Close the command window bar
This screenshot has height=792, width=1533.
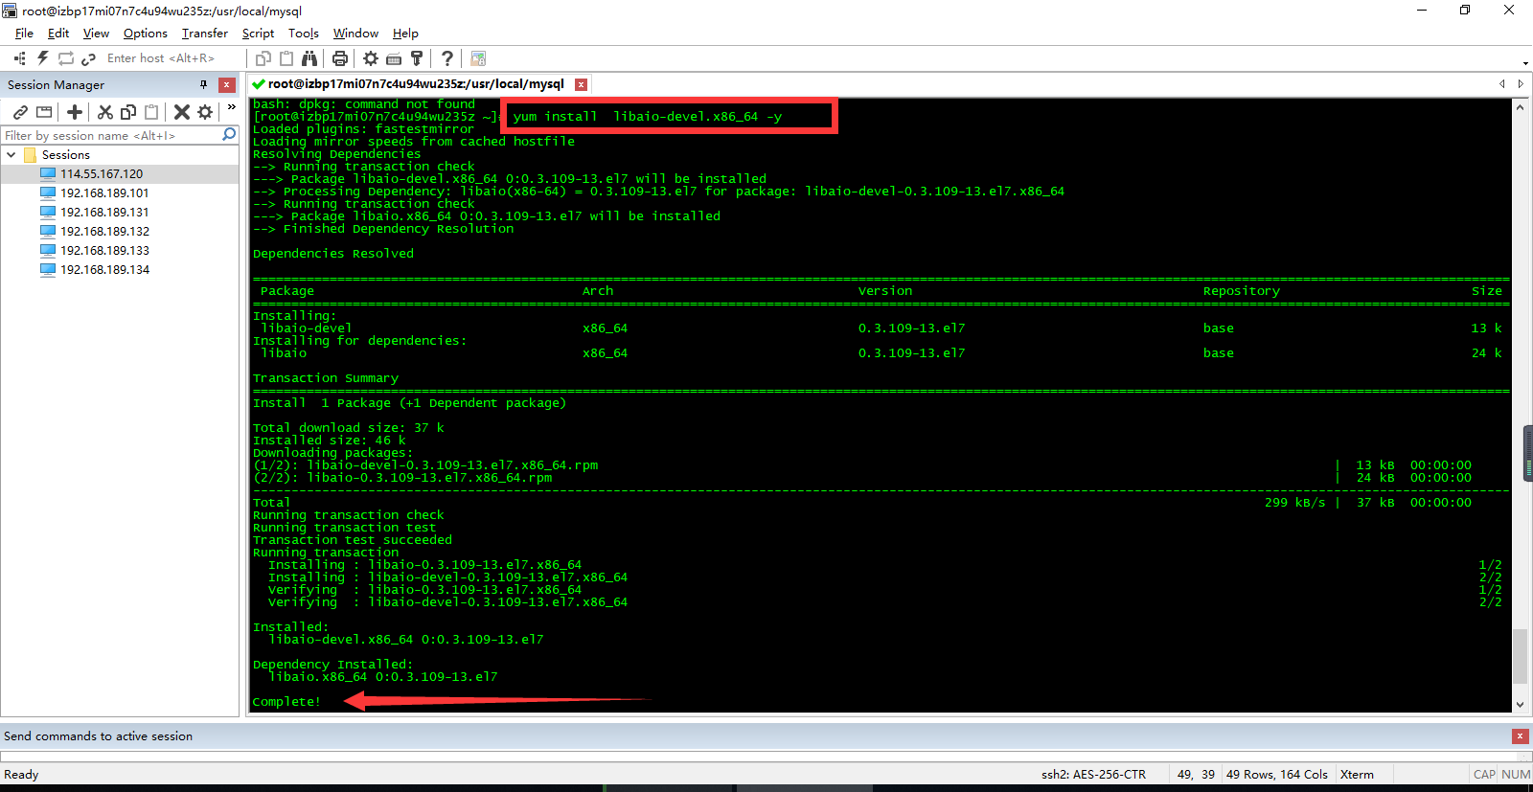(1520, 735)
